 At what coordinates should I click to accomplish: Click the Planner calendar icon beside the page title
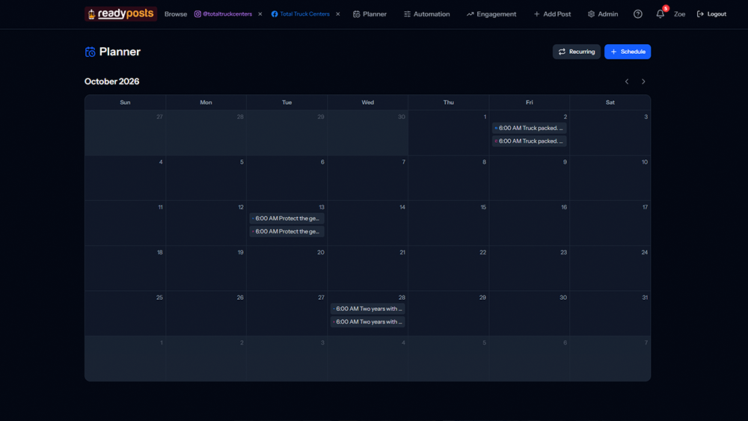click(x=91, y=52)
